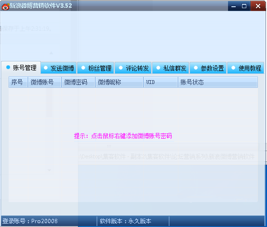Select the 评论转发 tab
Screen dimensions: 267x227
coord(133,68)
